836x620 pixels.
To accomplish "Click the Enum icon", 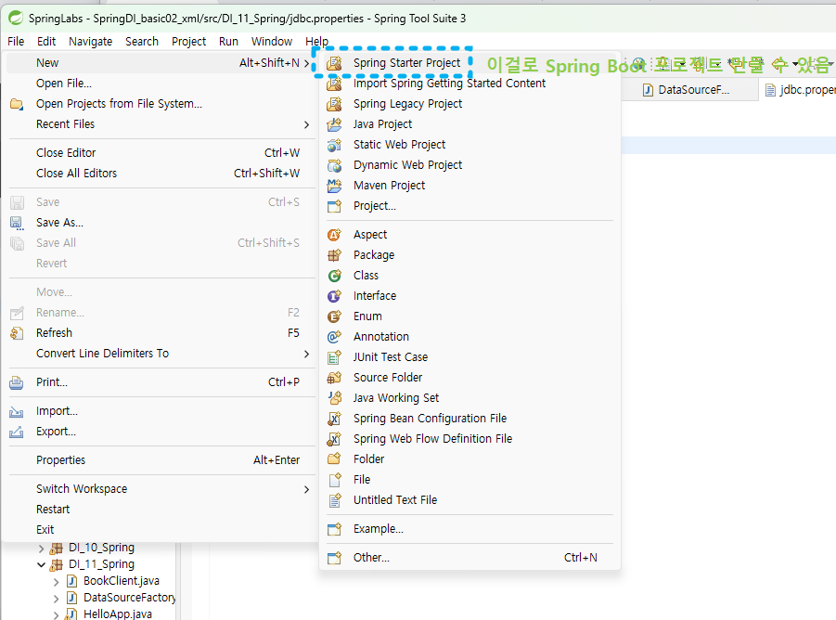I will 334,316.
